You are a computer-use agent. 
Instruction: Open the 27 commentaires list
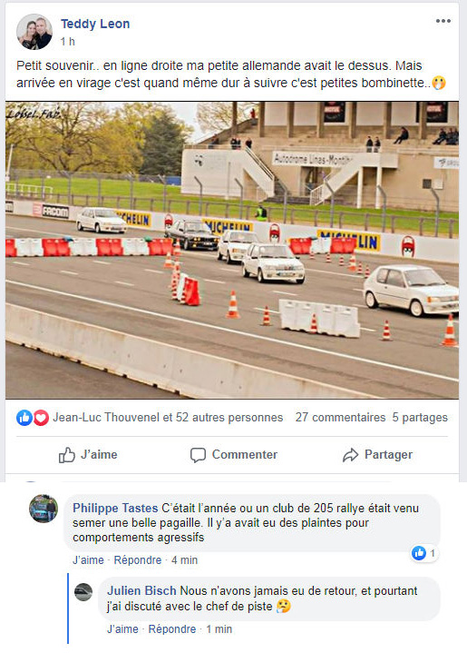click(341, 417)
